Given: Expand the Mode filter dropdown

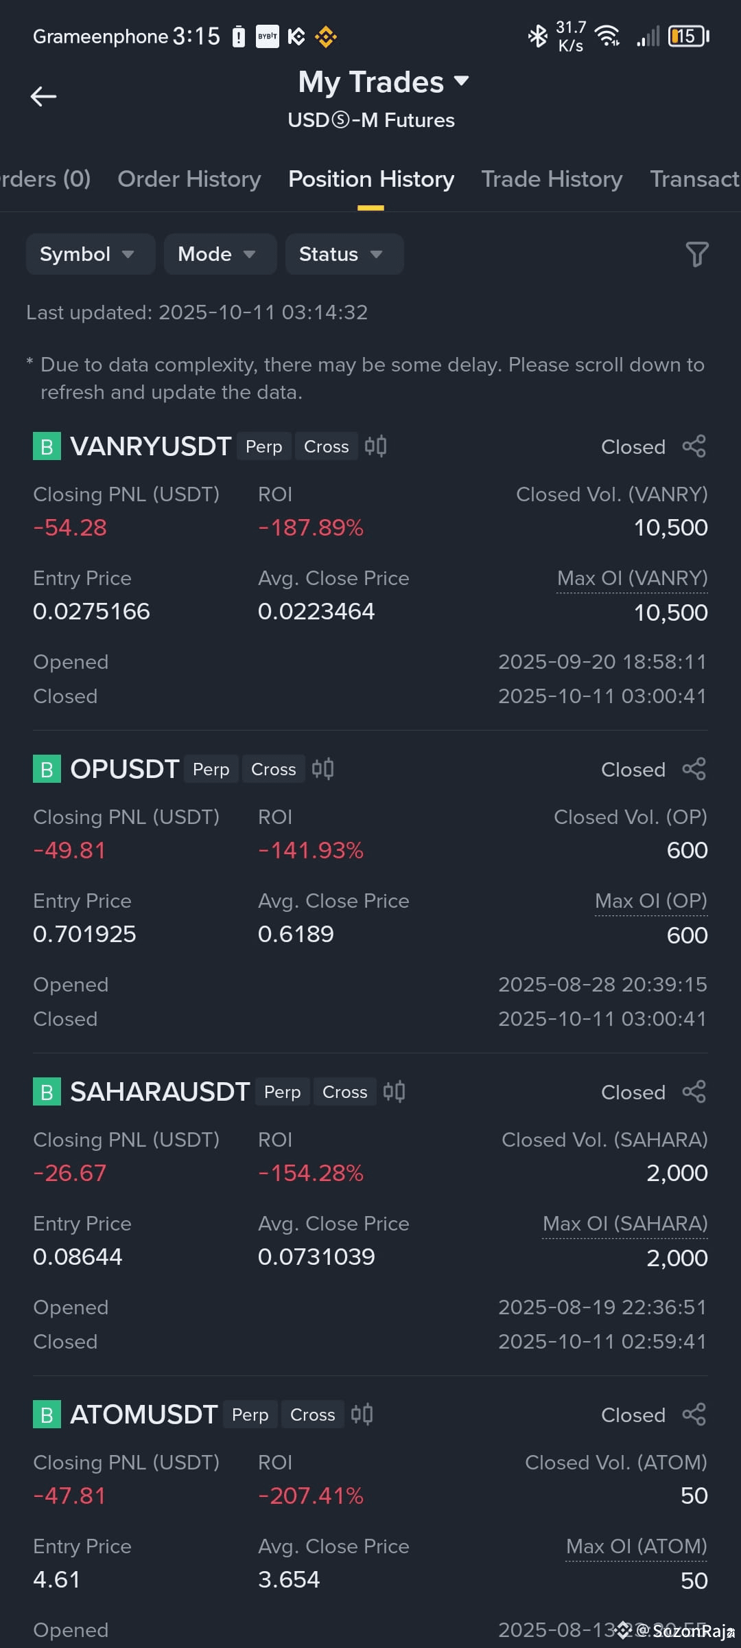Looking at the screenshot, I should [220, 254].
